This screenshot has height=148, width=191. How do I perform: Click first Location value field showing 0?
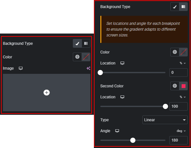[178, 73]
